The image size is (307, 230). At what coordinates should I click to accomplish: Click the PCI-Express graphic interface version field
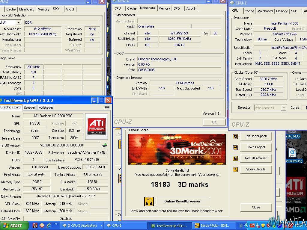185,83
